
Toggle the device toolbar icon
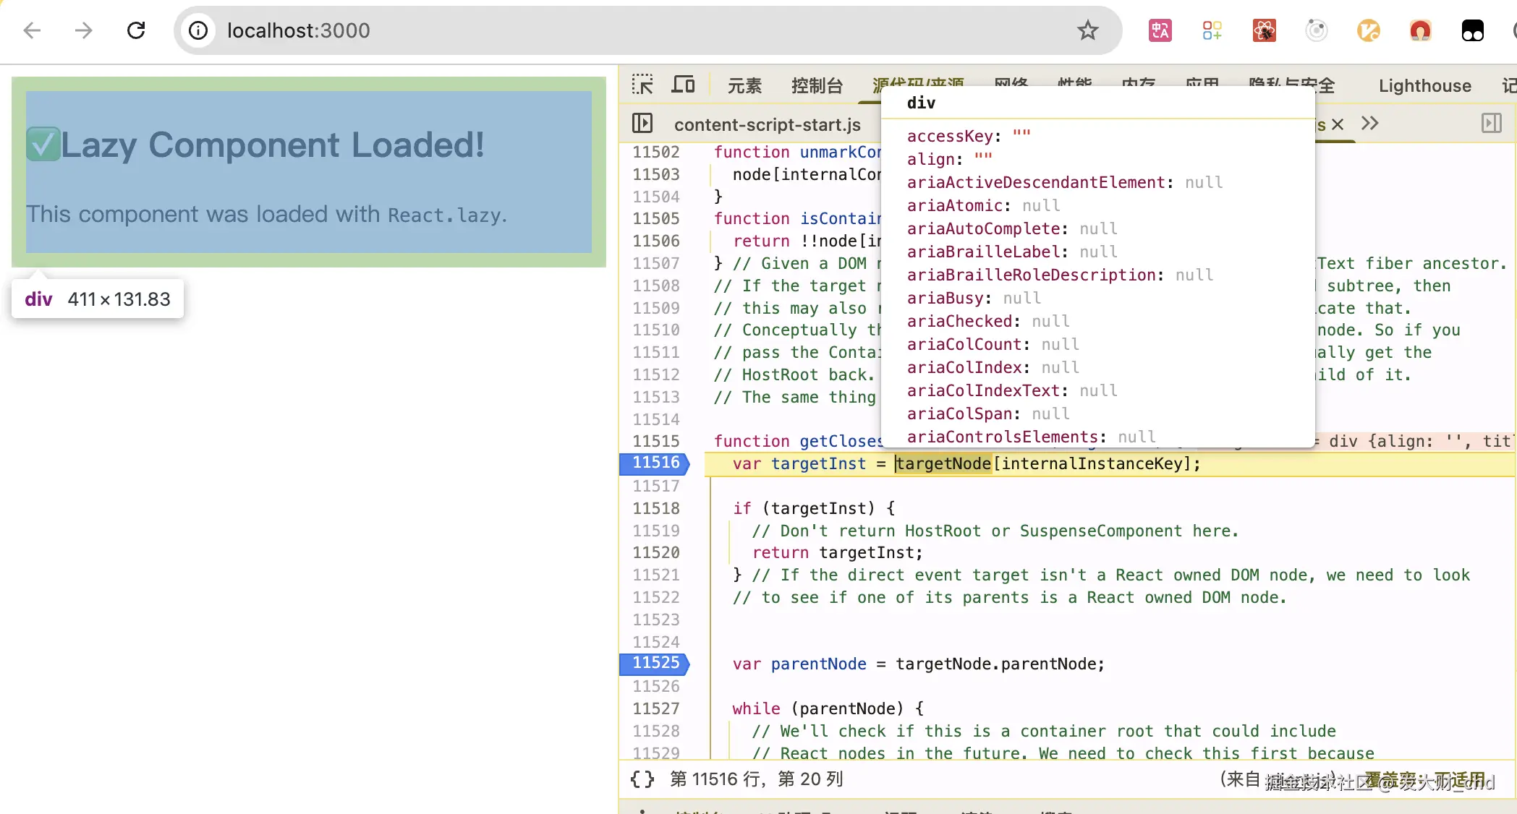pos(683,85)
